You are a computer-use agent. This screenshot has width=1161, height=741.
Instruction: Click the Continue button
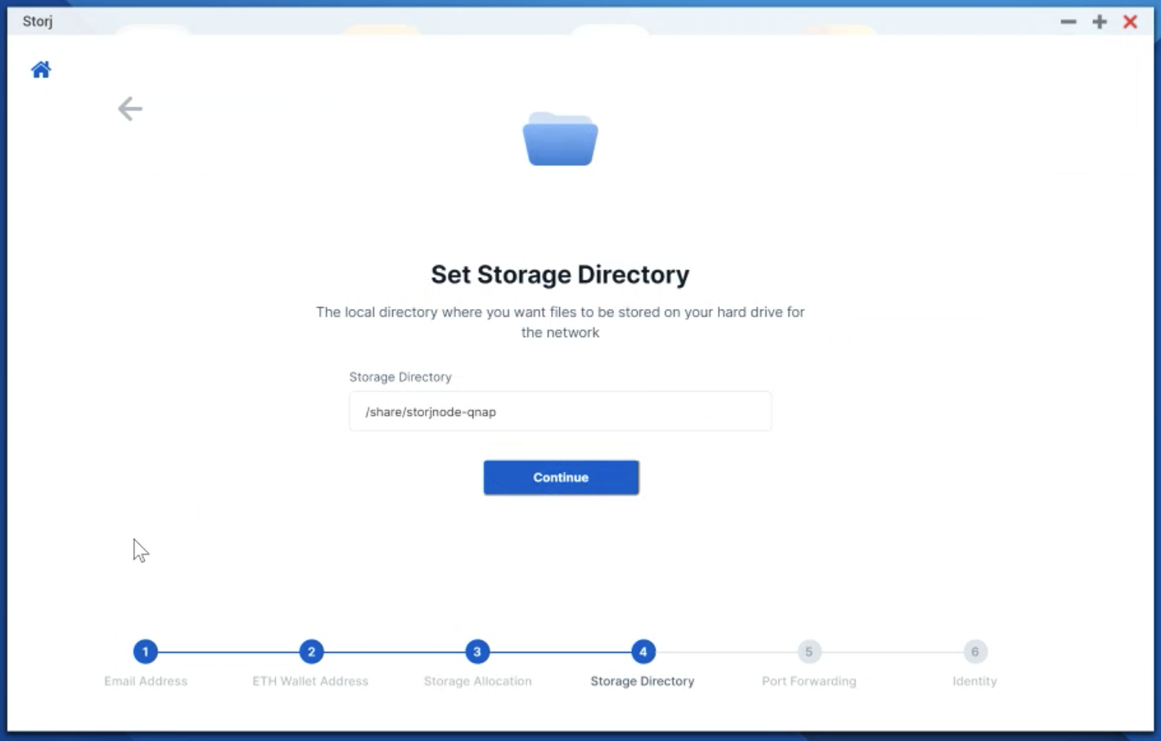pos(561,478)
